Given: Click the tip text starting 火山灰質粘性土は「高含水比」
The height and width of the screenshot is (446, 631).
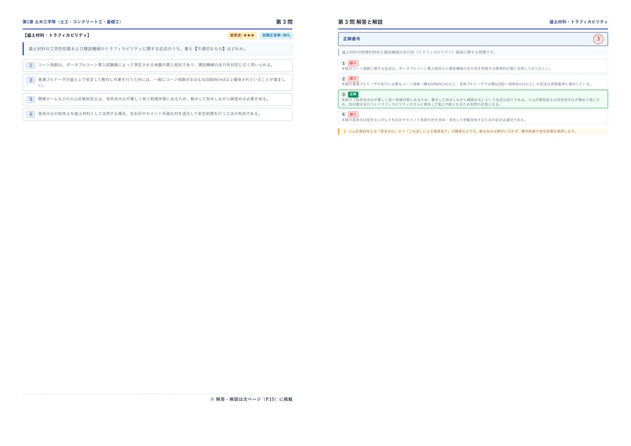Looking at the screenshot, I should 463,131.
